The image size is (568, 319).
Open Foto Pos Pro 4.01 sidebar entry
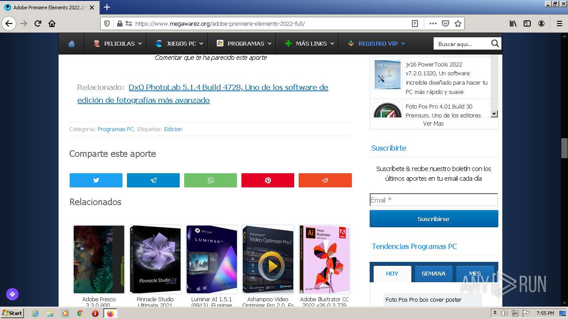tap(444, 111)
